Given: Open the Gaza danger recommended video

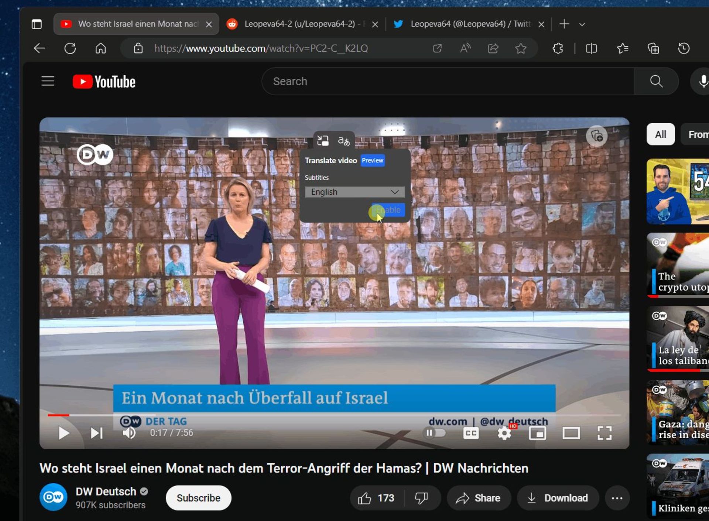Looking at the screenshot, I should pyautogui.click(x=678, y=412).
